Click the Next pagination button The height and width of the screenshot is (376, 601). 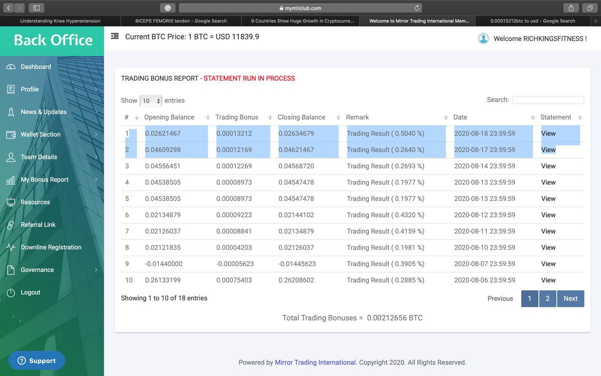click(x=570, y=298)
